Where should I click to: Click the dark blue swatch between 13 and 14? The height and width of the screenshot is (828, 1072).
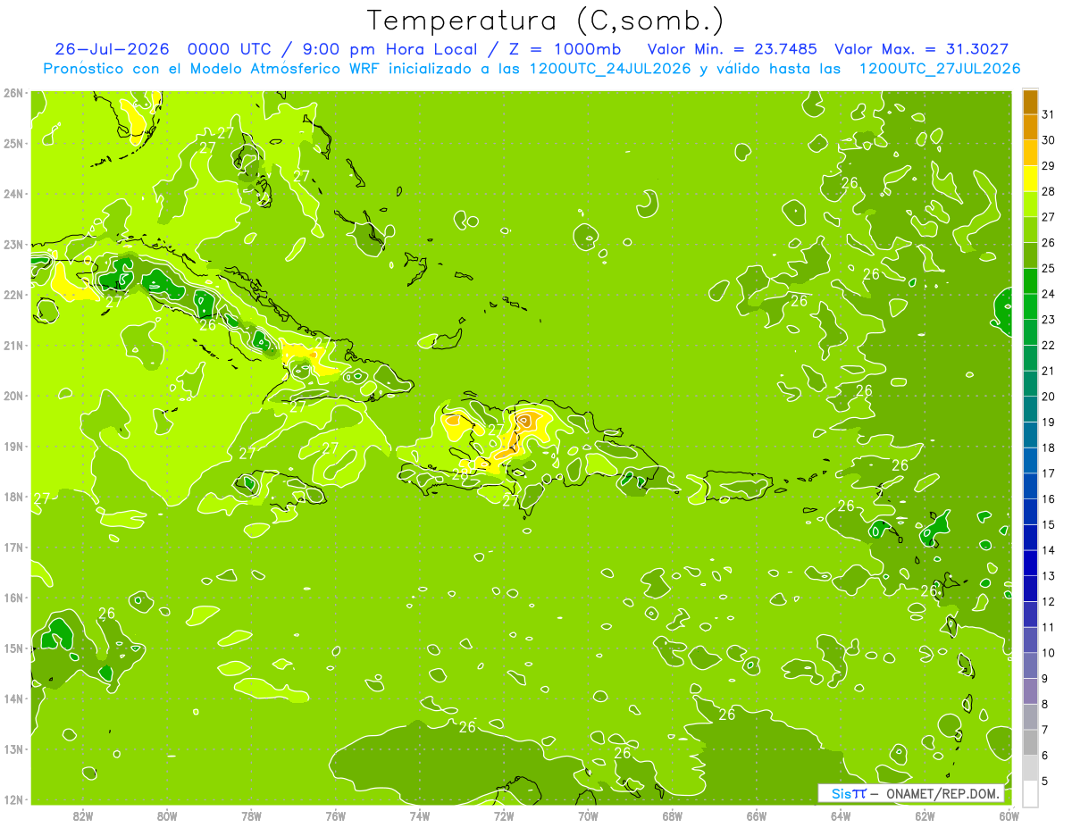click(x=1030, y=564)
